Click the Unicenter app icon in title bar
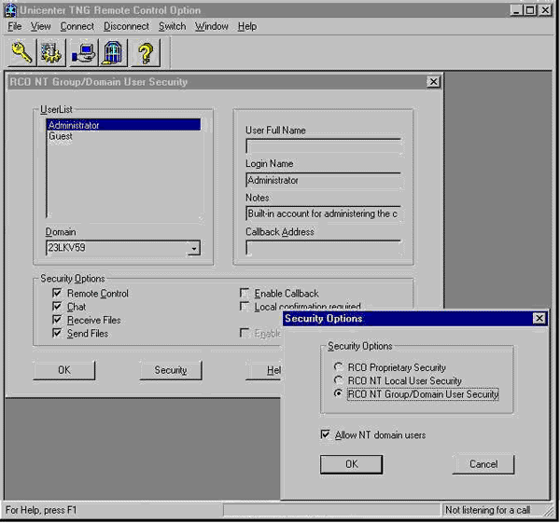 pyautogui.click(x=10, y=9)
